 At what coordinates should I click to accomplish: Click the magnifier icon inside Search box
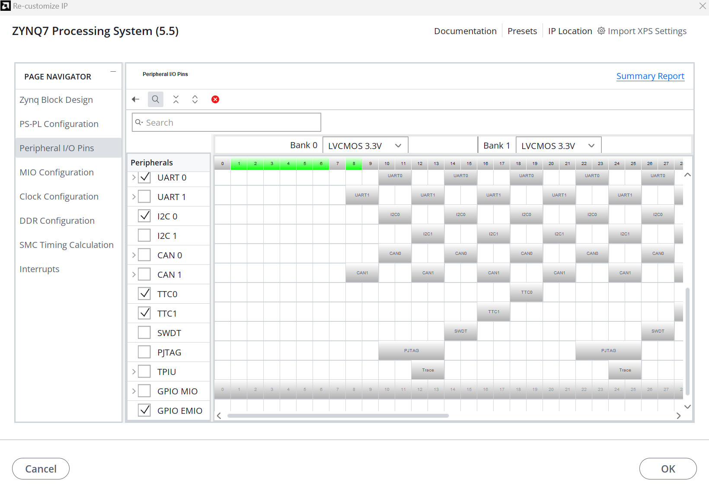coord(139,122)
